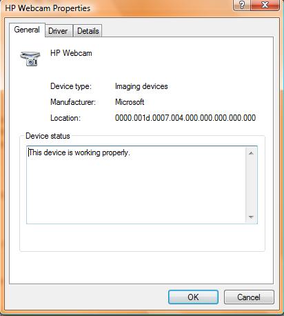Select the General tab

pos(27,30)
